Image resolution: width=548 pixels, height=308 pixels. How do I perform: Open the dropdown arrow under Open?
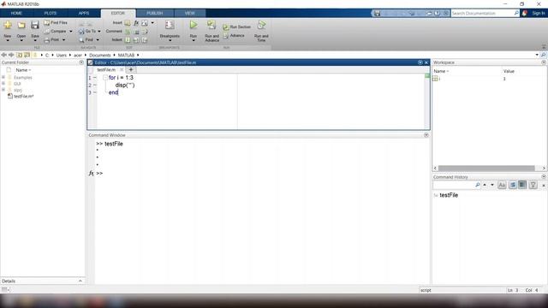click(21, 40)
